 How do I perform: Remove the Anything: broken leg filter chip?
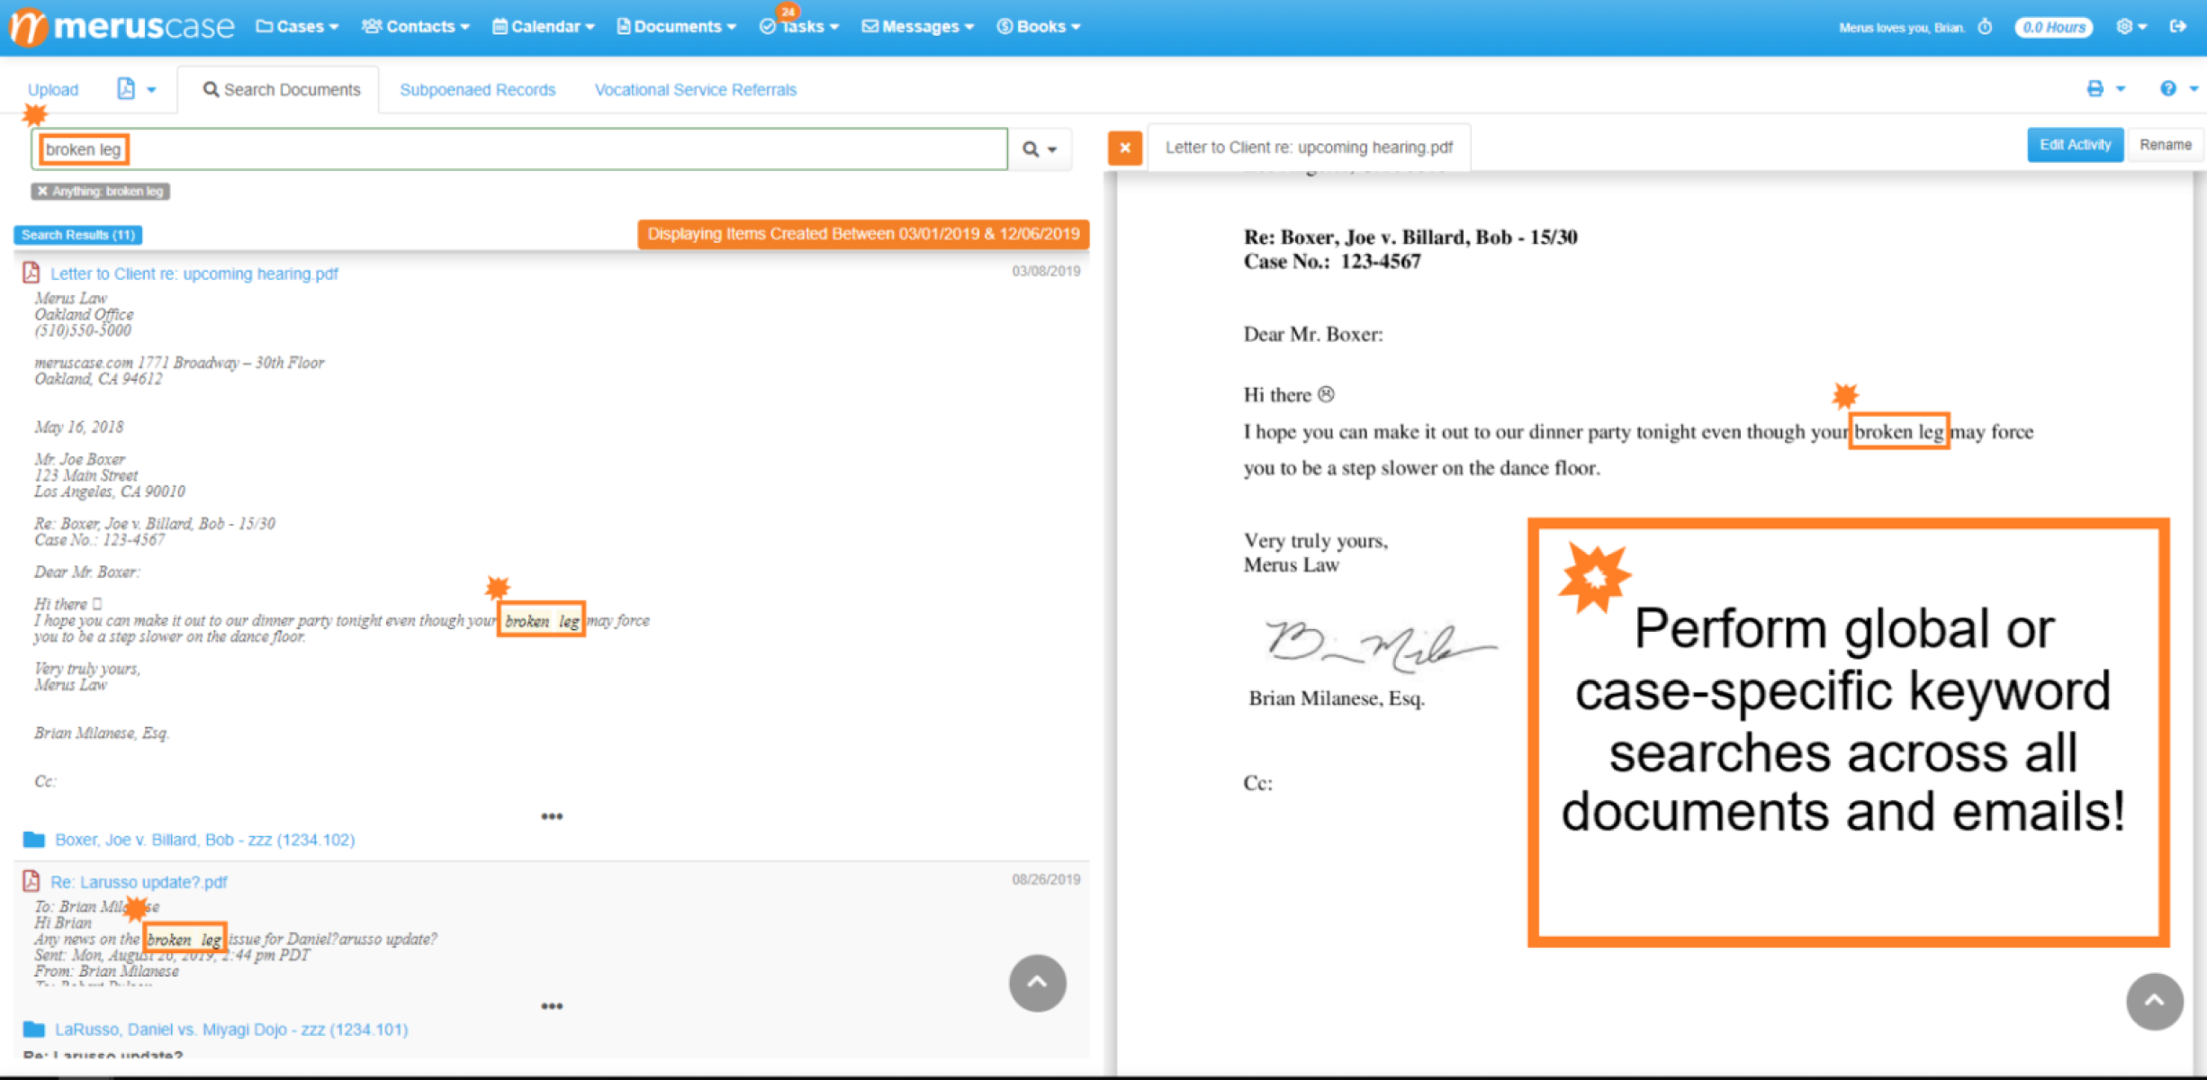(41, 191)
